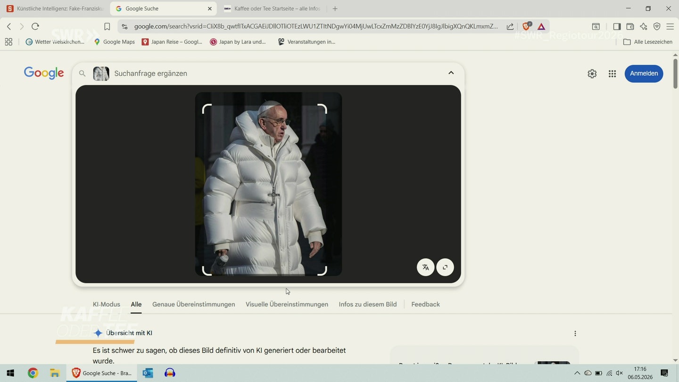The width and height of the screenshot is (679, 382).
Task: Launch Leo AI sparkle icon
Action: point(643,26)
